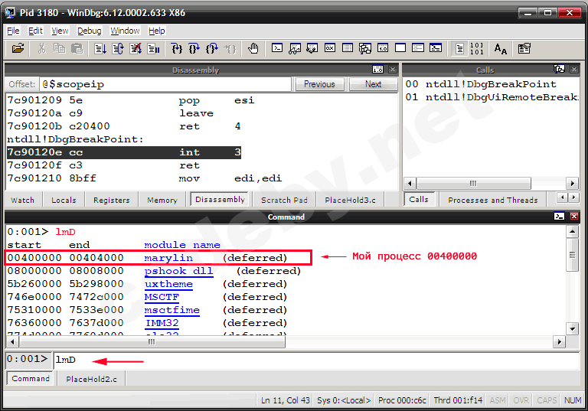588x411 pixels.
Task: Click the MSCTF module link
Action: (162, 297)
